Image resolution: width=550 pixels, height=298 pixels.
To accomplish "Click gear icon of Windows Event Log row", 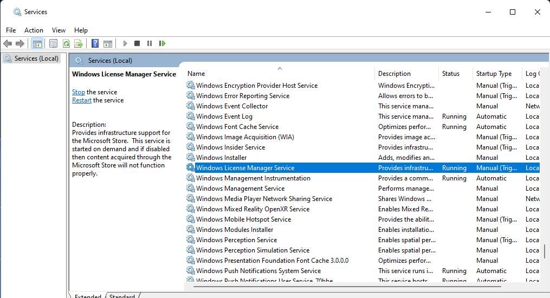I will [190, 116].
